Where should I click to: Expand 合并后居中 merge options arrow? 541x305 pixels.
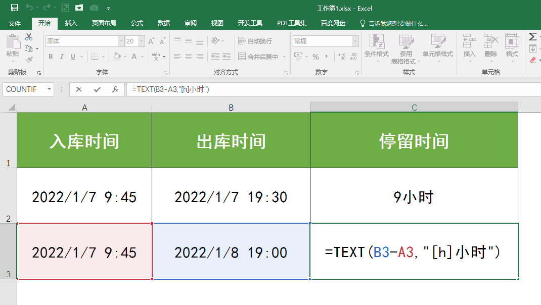(x=284, y=57)
